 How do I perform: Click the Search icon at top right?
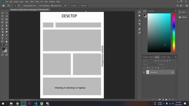177,6
